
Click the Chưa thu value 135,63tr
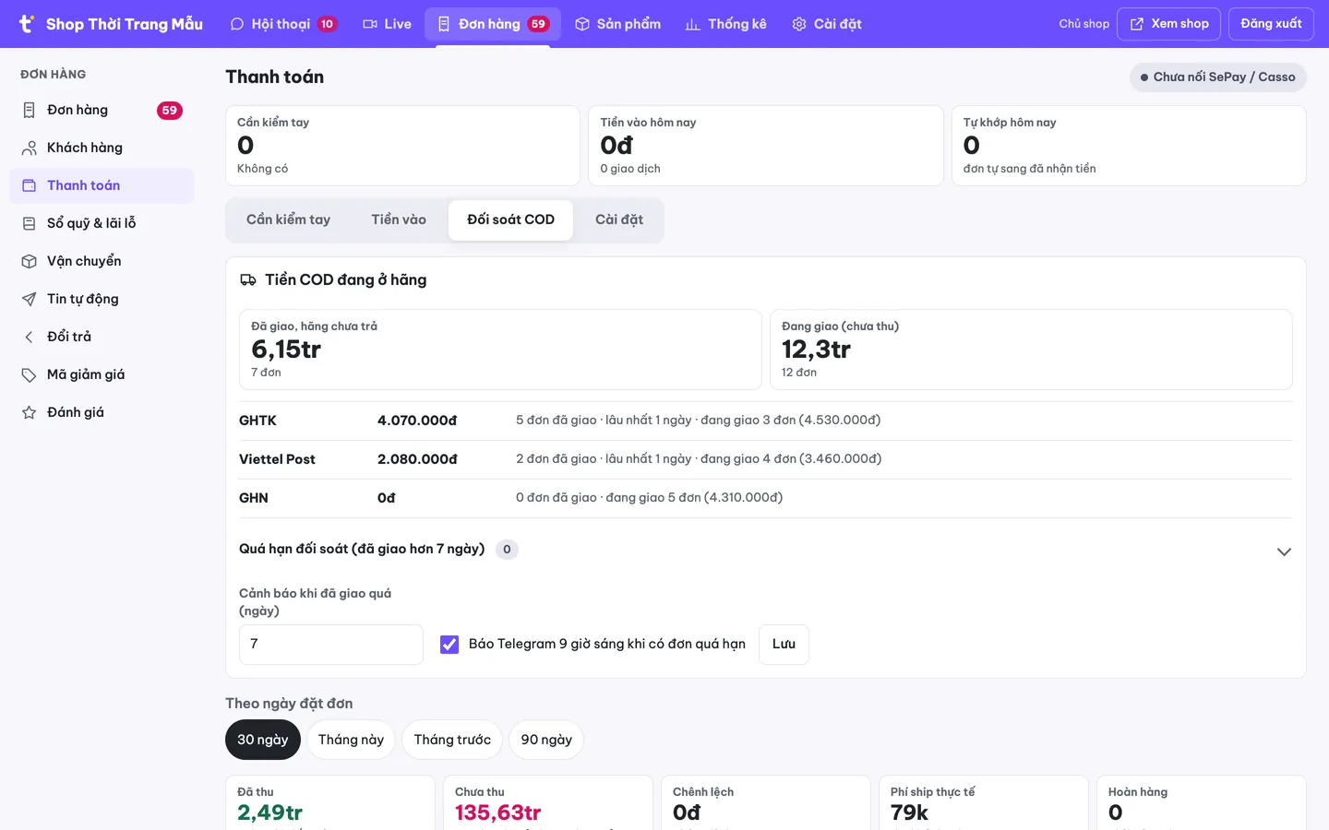(x=497, y=812)
